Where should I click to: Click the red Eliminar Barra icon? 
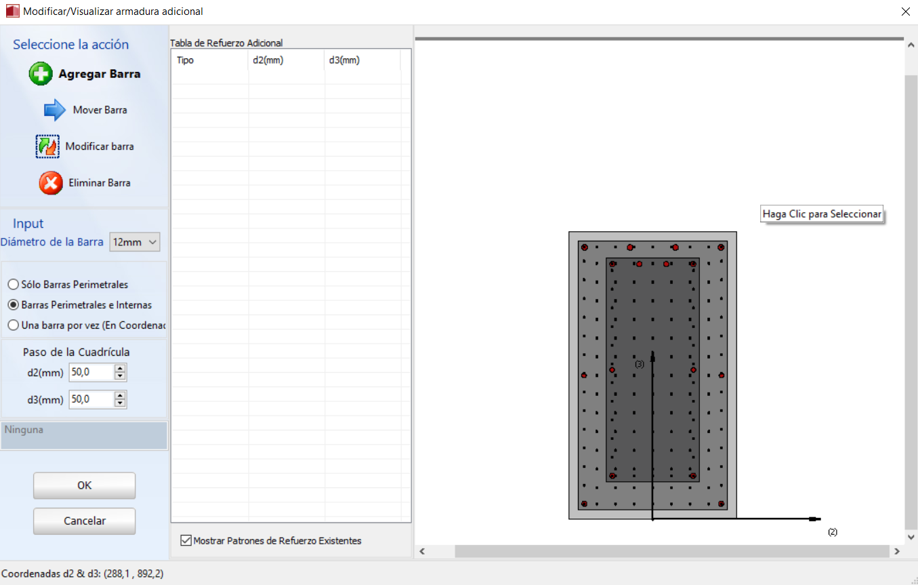51,183
